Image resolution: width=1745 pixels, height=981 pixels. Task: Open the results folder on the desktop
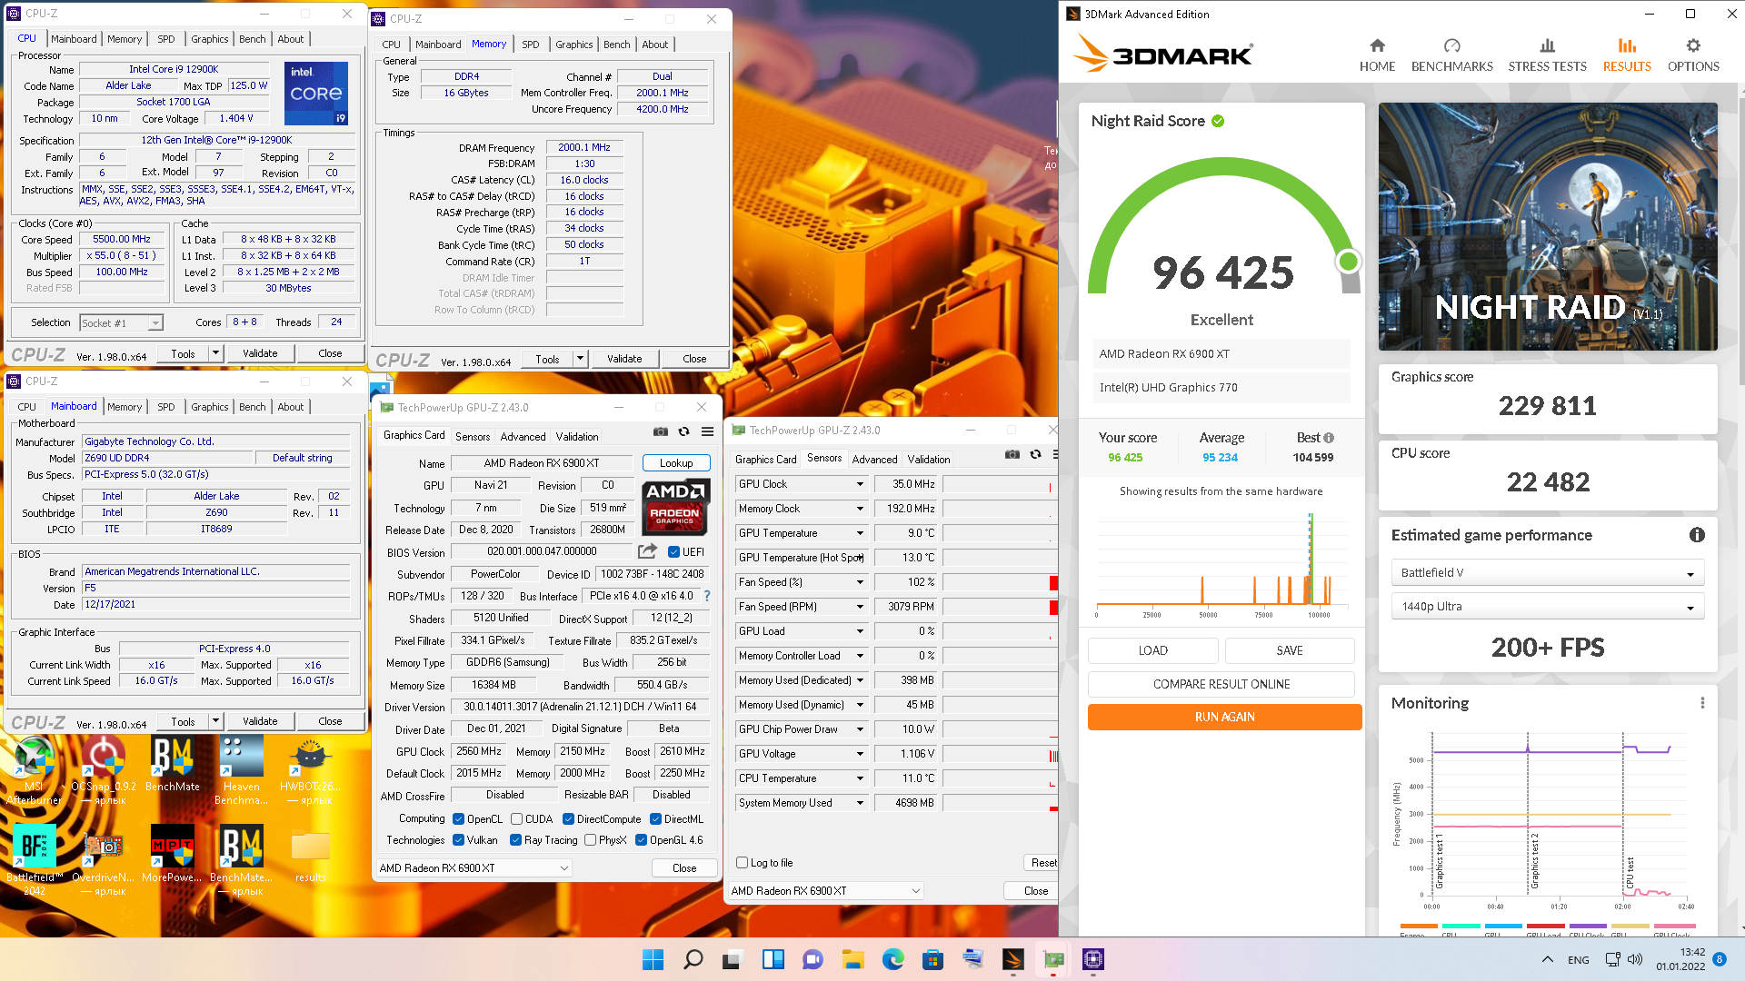pos(311,854)
